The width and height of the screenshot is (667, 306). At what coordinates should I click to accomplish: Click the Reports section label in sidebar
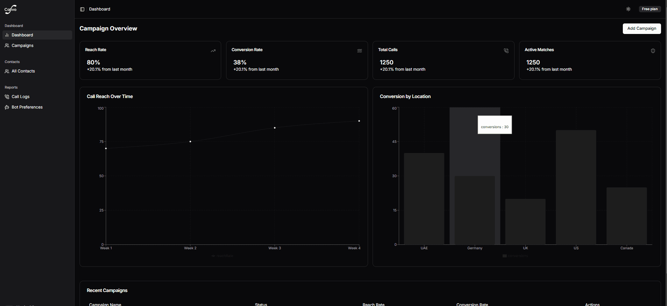point(11,88)
